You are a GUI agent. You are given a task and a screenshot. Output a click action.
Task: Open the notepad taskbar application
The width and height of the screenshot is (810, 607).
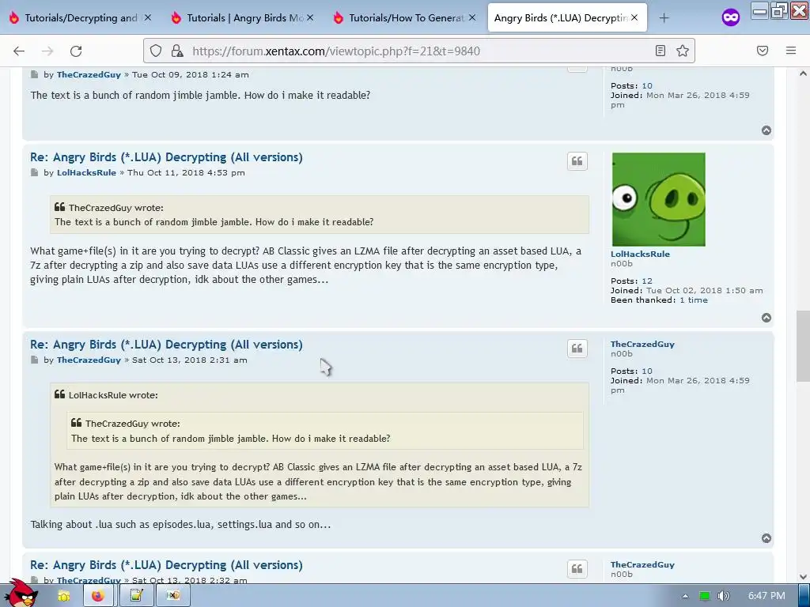[x=136, y=596]
